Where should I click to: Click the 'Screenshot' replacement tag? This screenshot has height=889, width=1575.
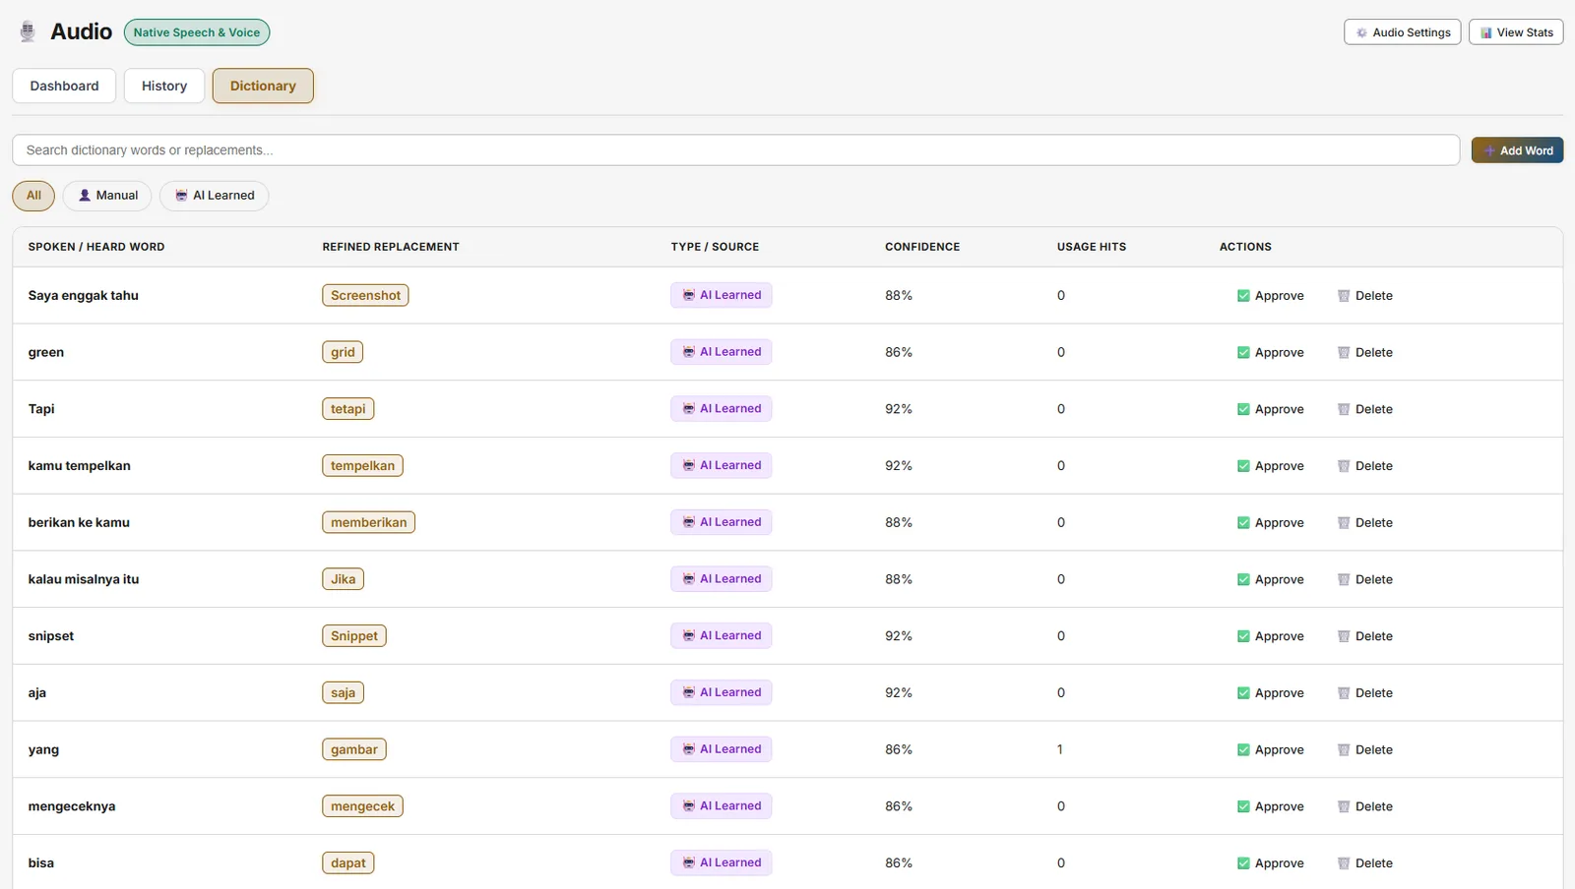click(365, 295)
